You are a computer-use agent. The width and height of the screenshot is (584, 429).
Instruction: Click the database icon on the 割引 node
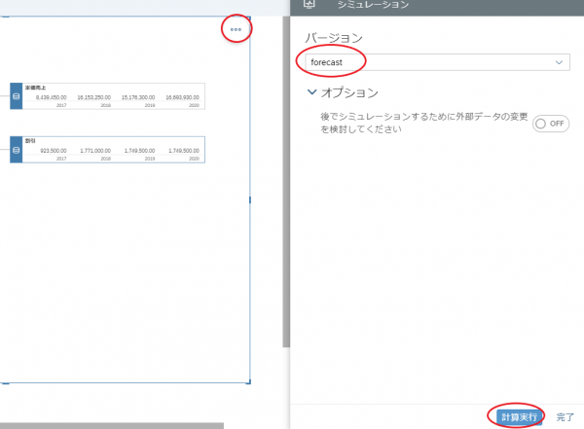coord(16,149)
